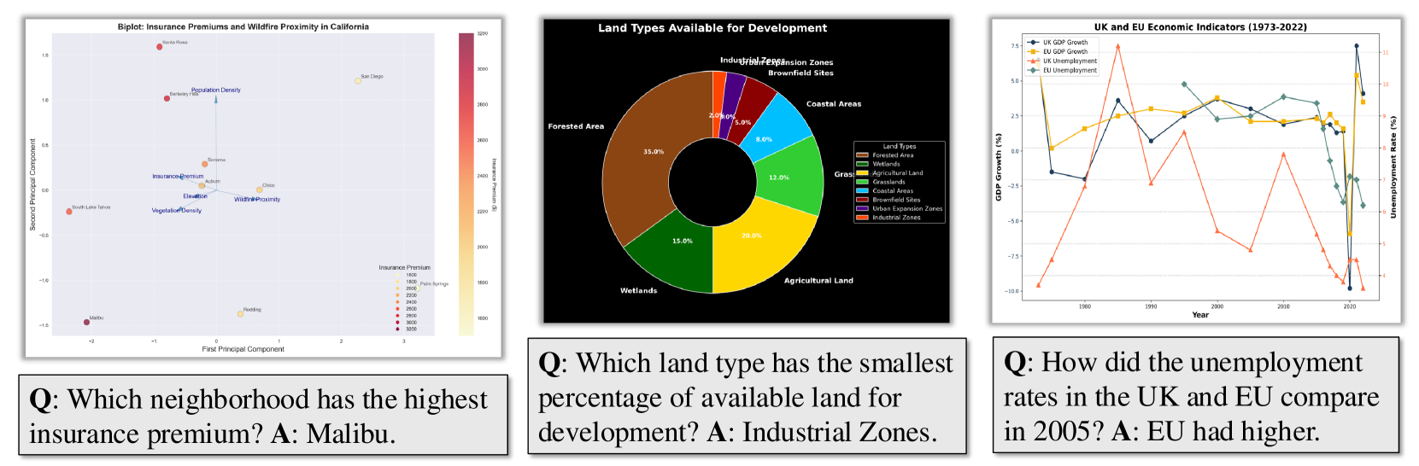Select the San Diego point in the biplot

click(x=358, y=81)
